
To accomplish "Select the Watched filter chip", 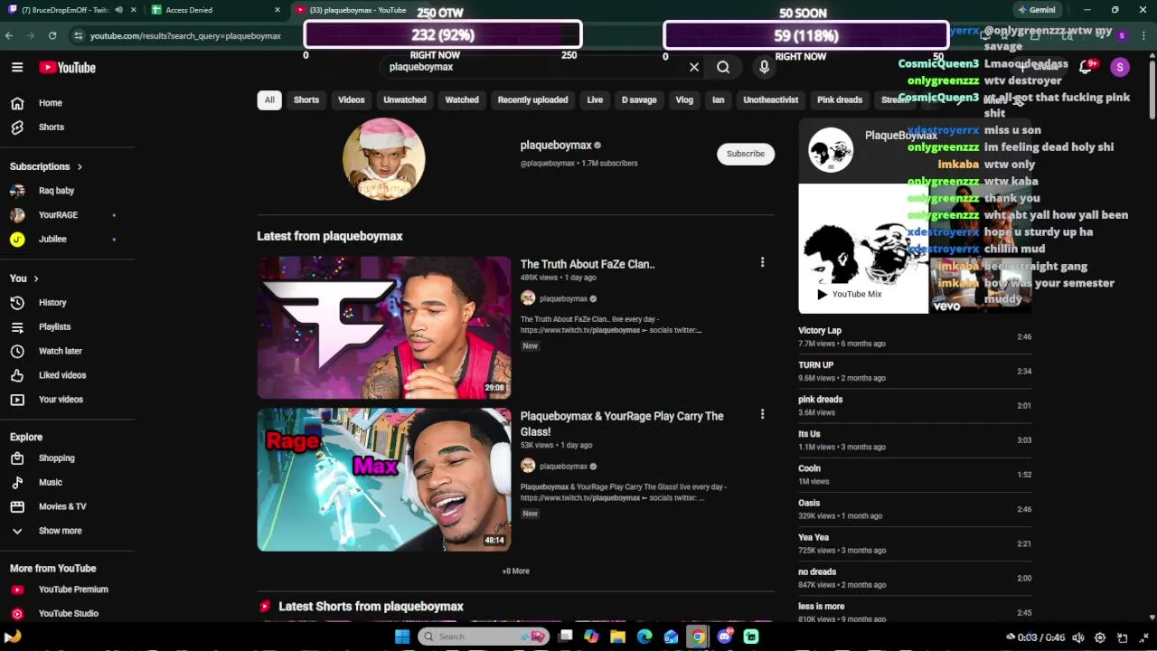I will pos(462,99).
